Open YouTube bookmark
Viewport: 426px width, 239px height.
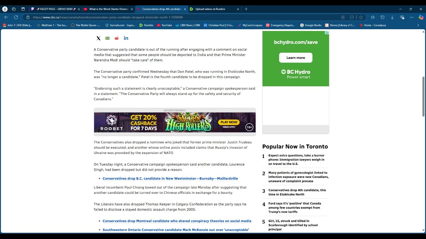[x=164, y=25]
